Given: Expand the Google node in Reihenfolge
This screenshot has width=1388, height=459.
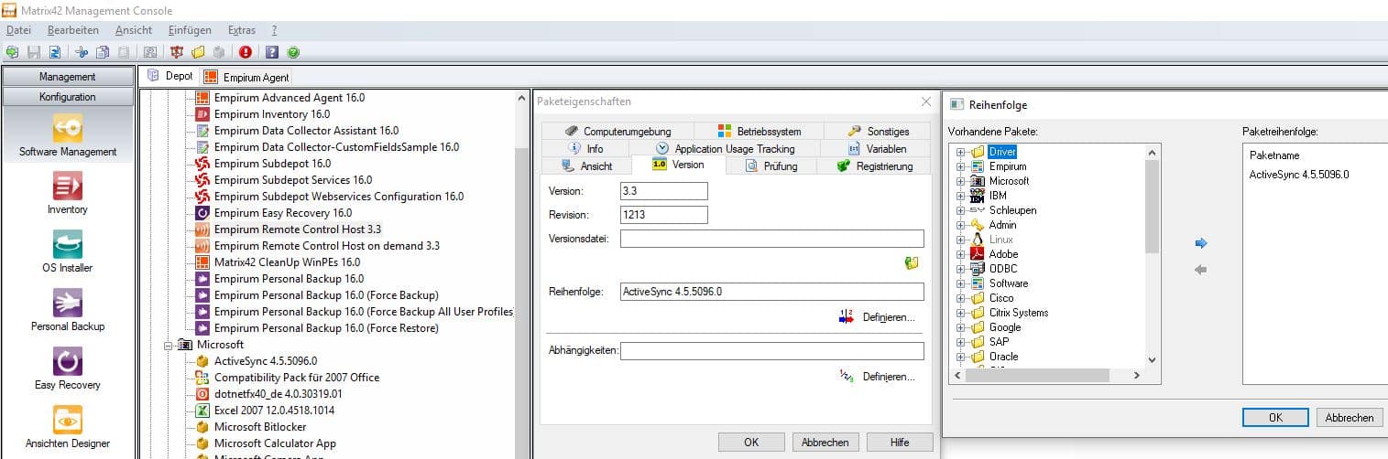Looking at the screenshot, I should click(960, 327).
